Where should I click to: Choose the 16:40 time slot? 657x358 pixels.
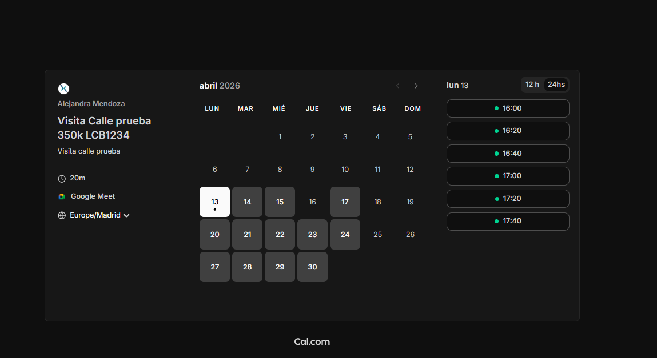[x=508, y=154]
